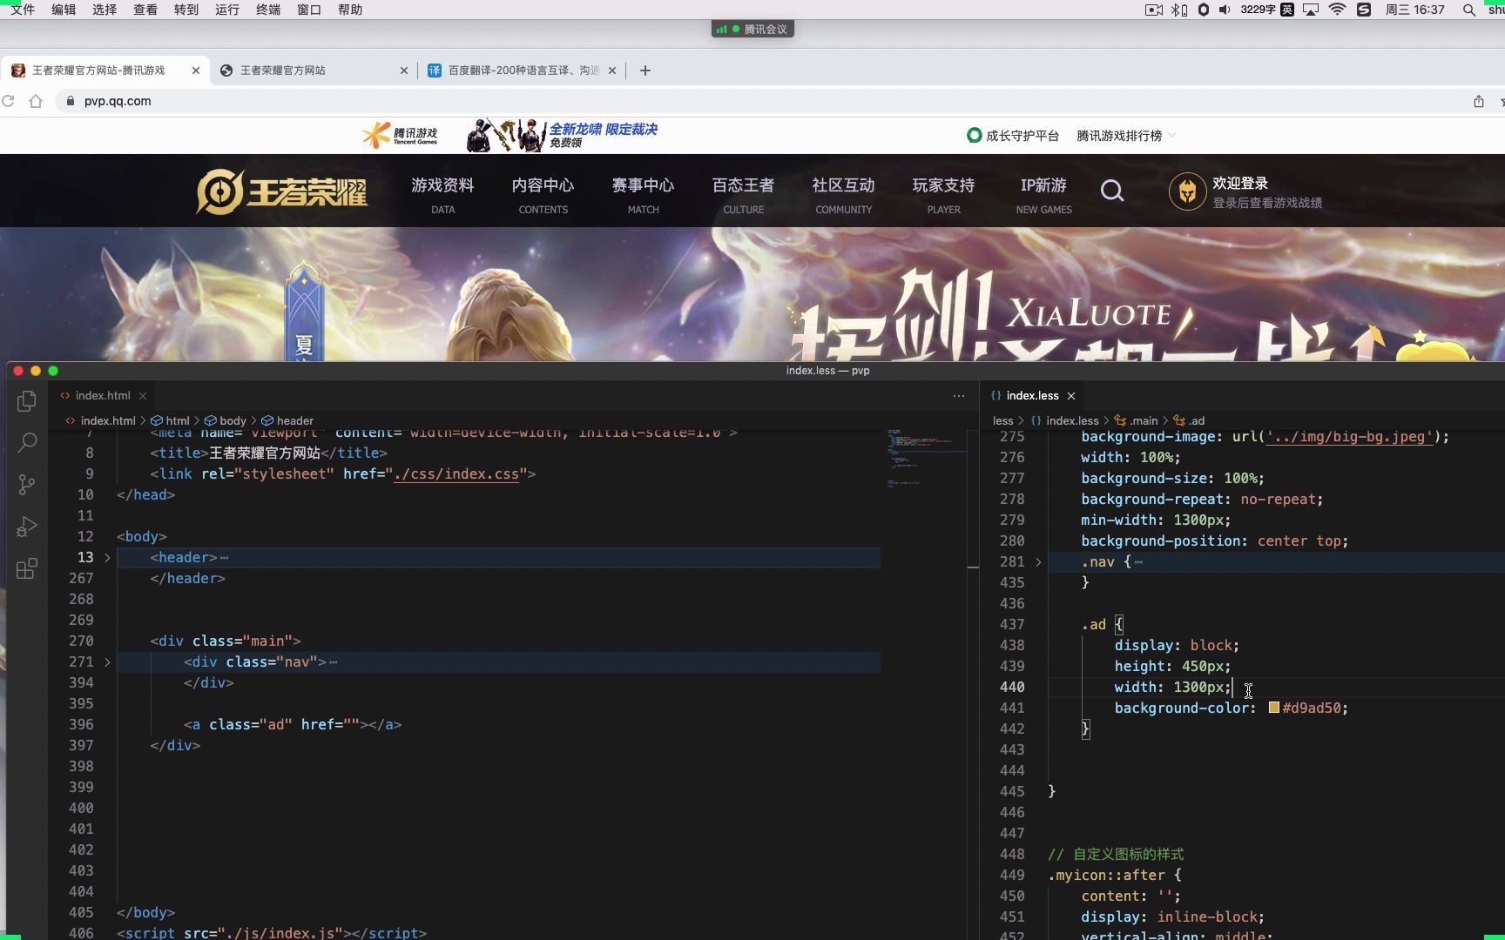Click the 腾讯会议 status indicator

tap(752, 29)
